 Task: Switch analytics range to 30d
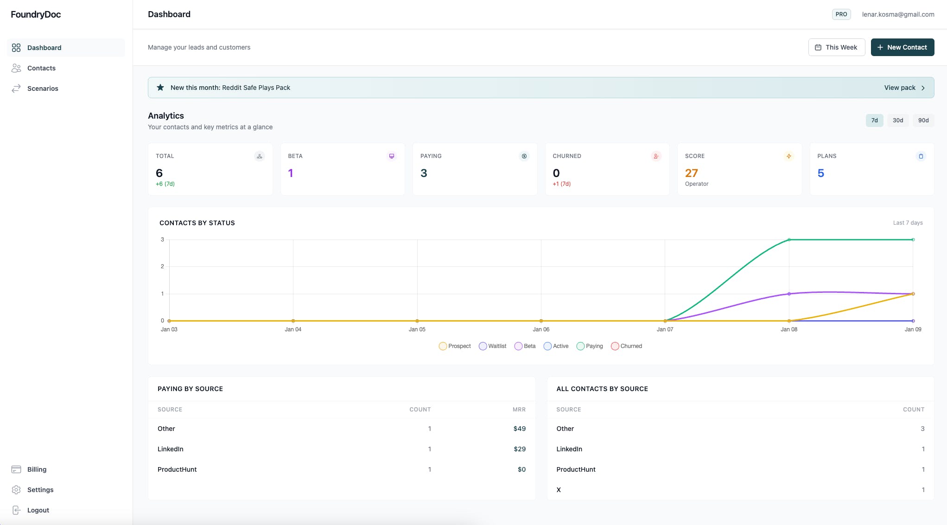point(898,120)
